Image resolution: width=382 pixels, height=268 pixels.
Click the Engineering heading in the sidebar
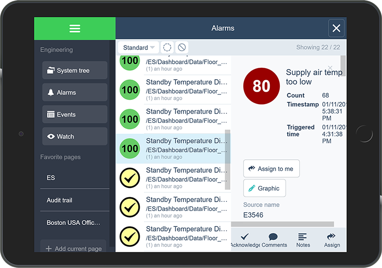57,50
